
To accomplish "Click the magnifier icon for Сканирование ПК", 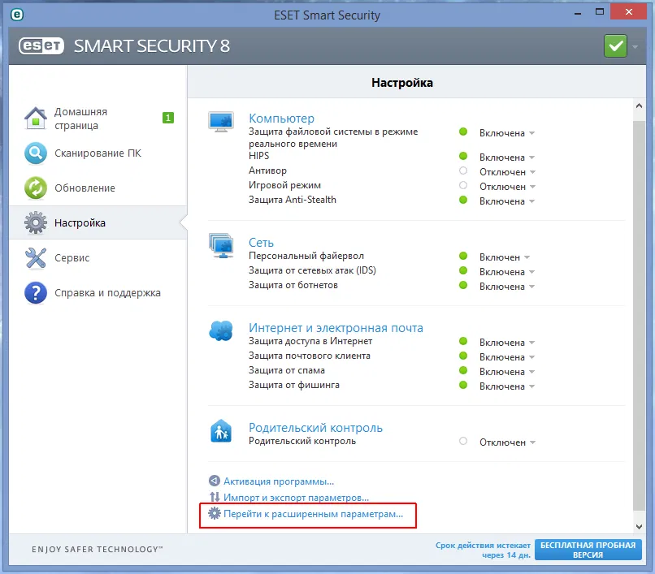I will (x=36, y=153).
